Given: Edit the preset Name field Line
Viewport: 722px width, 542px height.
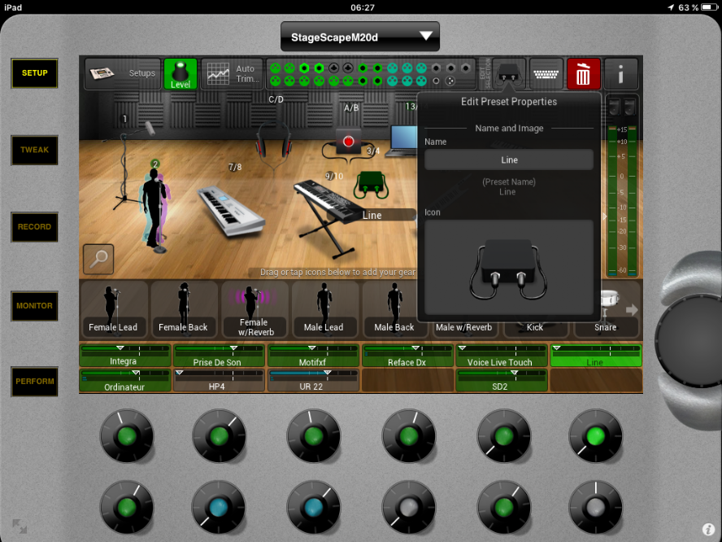Looking at the screenshot, I should 508,160.
